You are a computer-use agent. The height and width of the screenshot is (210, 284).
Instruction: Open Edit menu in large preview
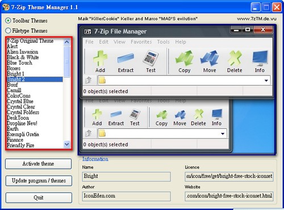104,42
